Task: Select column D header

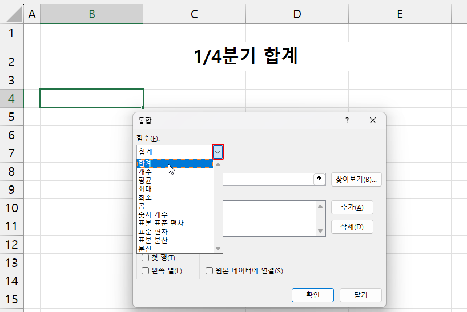Action: pyautogui.click(x=297, y=14)
